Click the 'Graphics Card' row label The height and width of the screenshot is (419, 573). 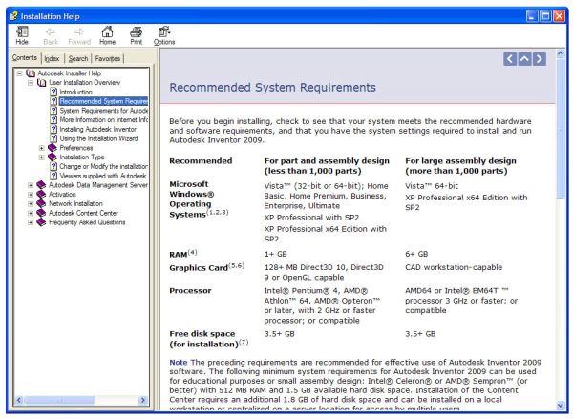click(x=199, y=268)
